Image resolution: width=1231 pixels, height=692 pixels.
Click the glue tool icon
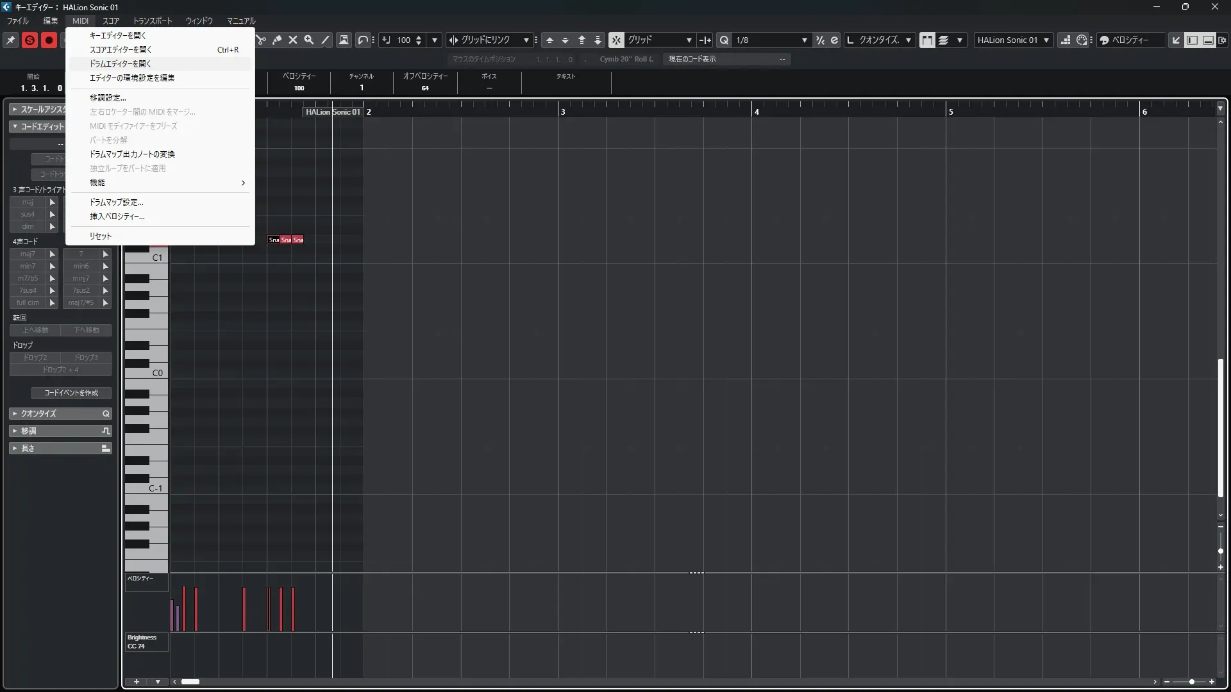[x=277, y=40]
